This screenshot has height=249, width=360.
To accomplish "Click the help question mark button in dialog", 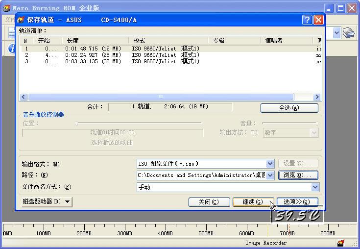I will (307, 20).
